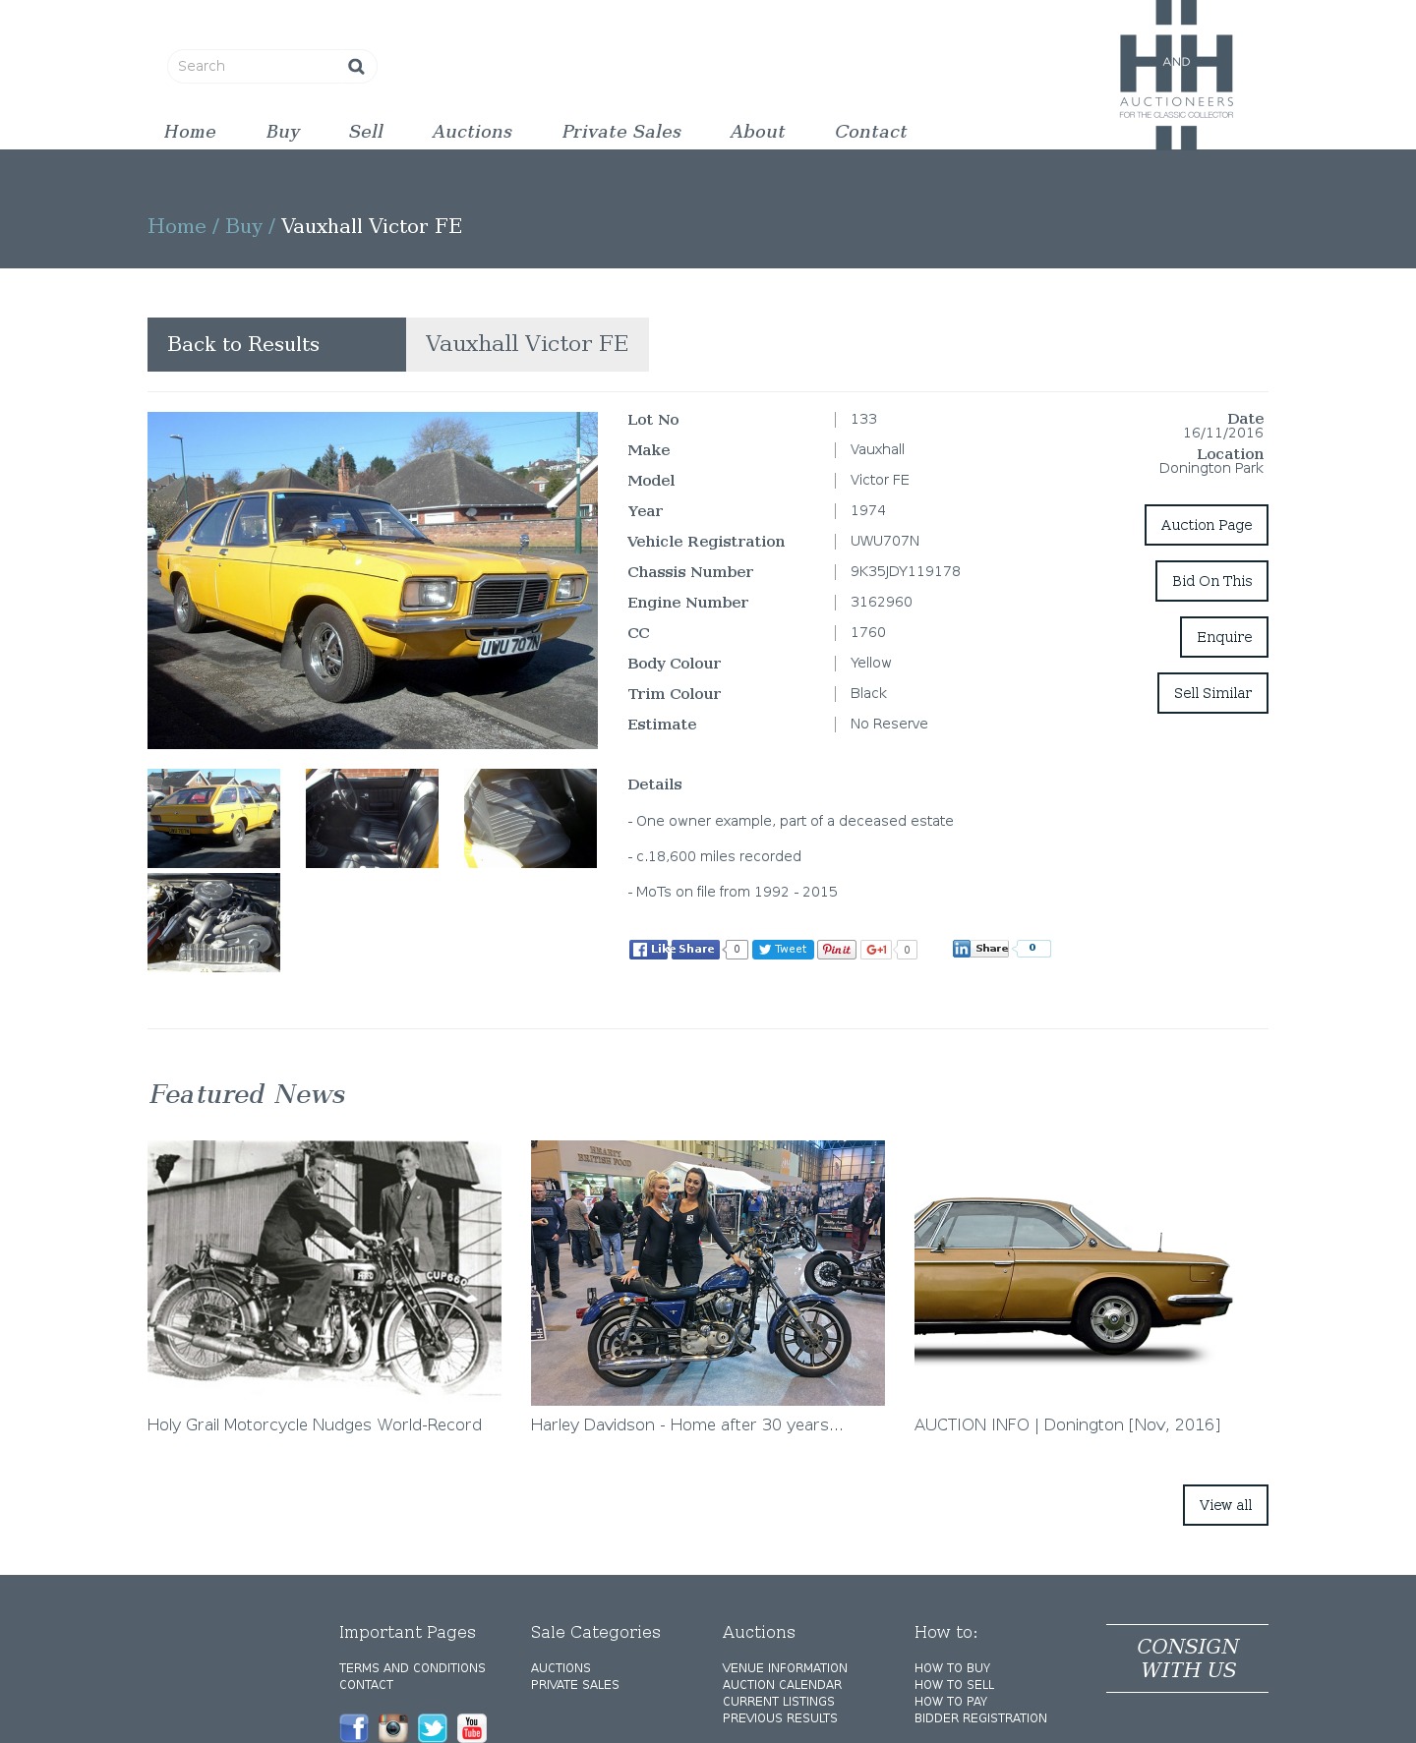Click the View all news button
This screenshot has height=1743, width=1416.
[x=1225, y=1505]
